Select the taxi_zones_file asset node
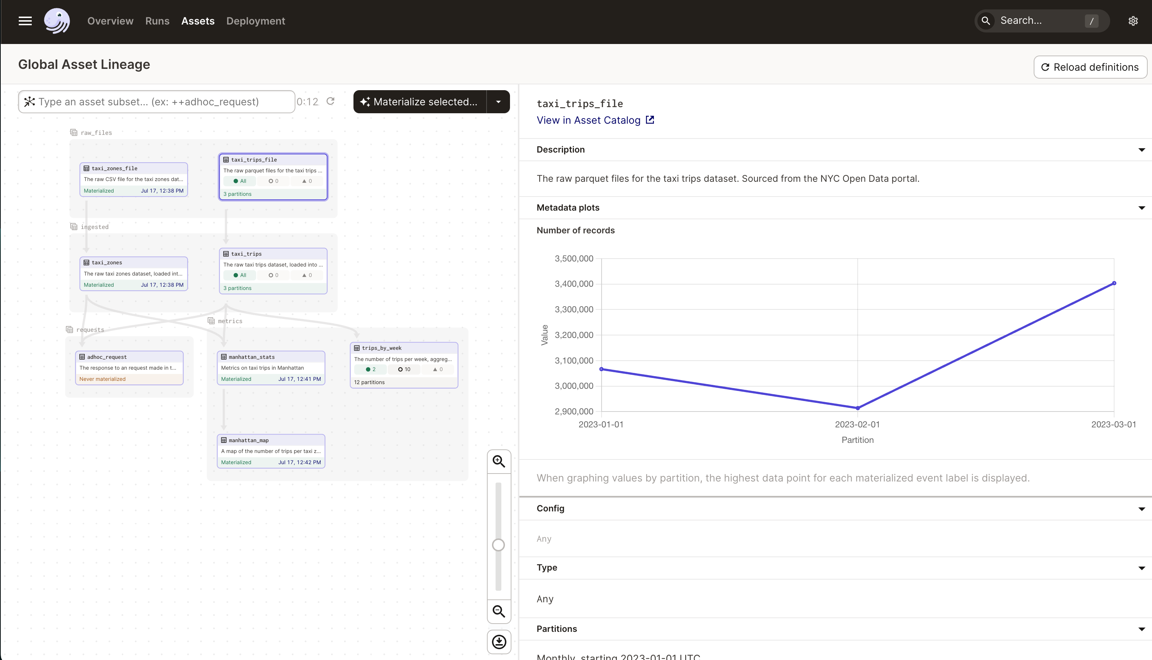Image resolution: width=1152 pixels, height=660 pixels. pos(134,180)
